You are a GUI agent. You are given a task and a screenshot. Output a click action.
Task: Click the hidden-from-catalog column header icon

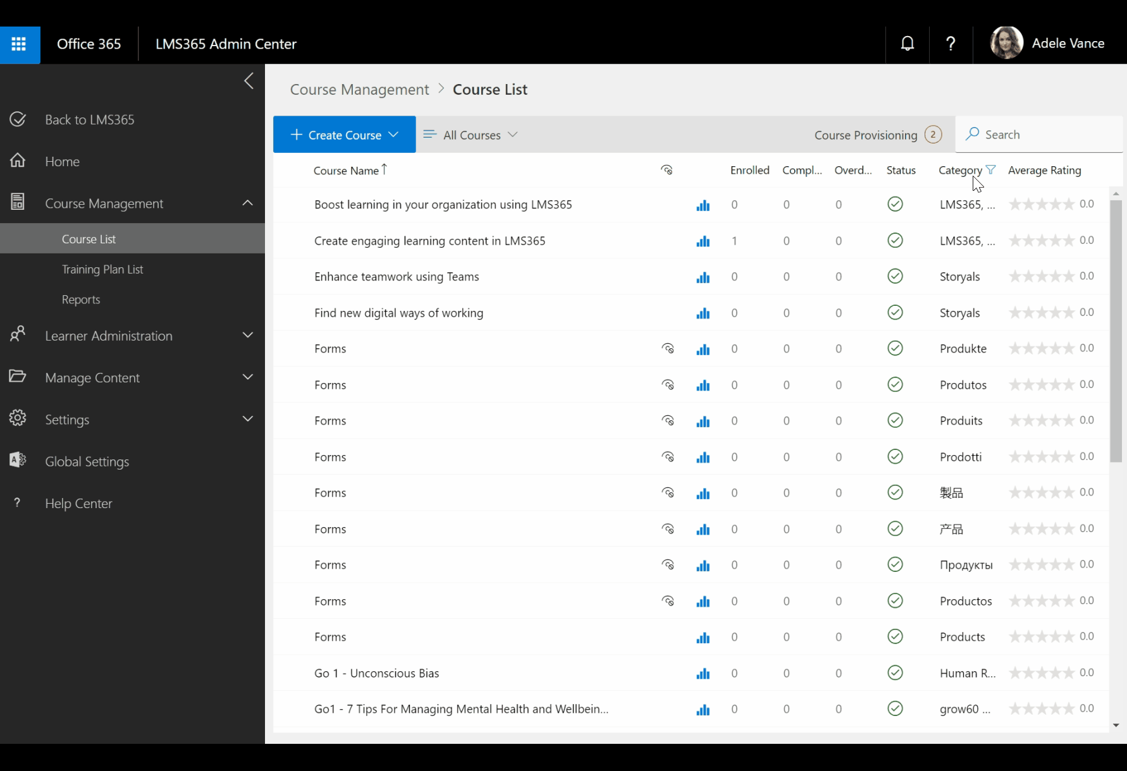tap(667, 170)
